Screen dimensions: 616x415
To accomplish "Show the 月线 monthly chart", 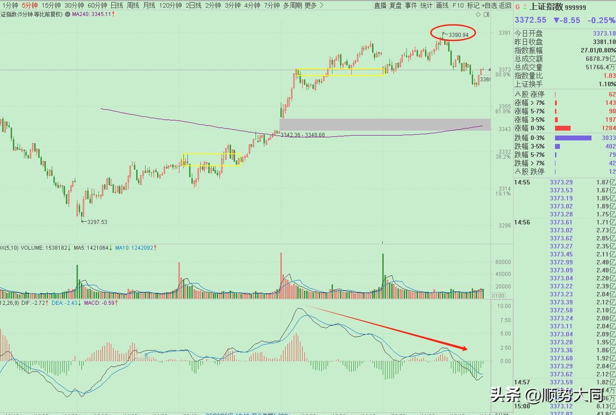I will [x=149, y=5].
